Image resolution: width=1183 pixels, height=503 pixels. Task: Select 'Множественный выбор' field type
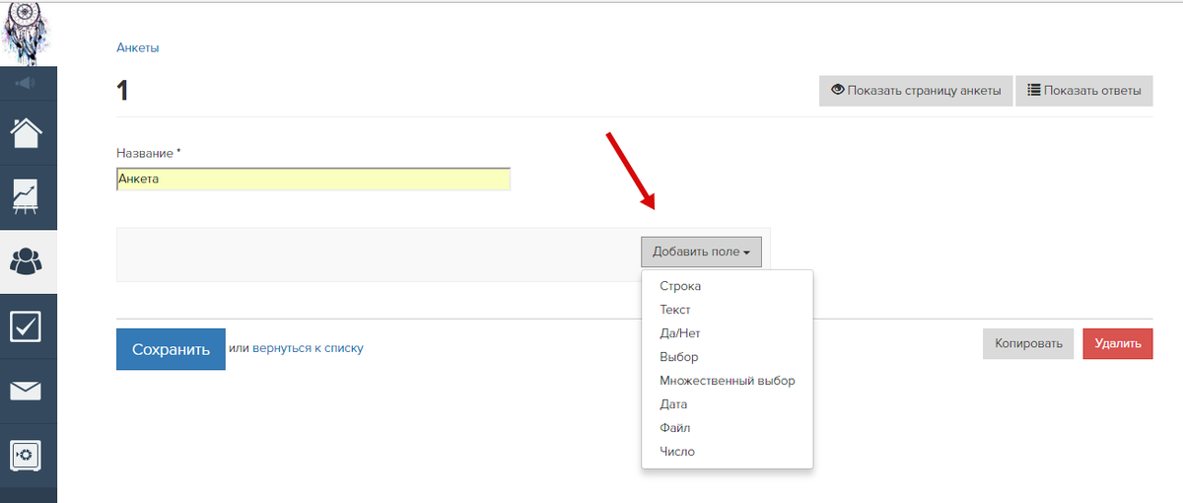point(727,381)
